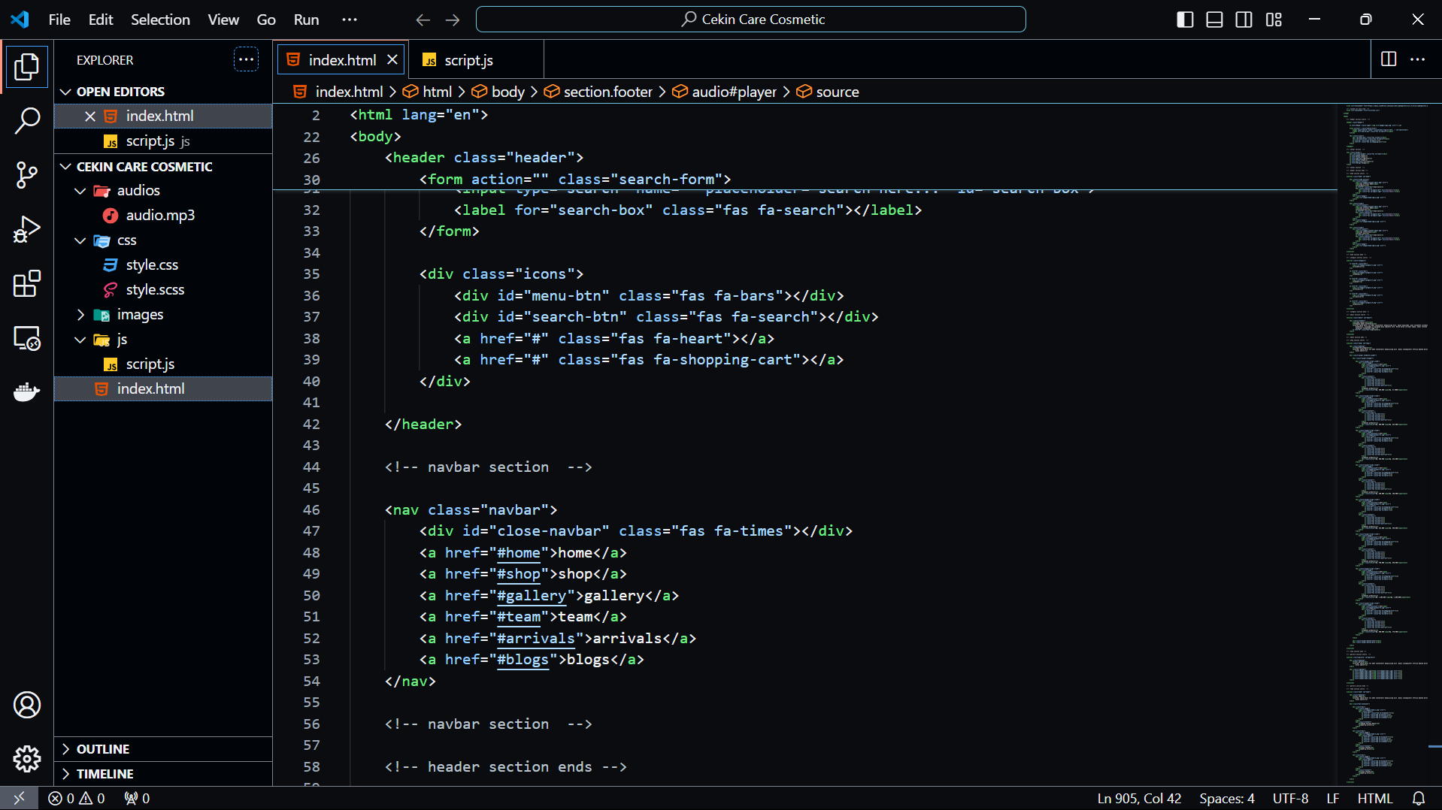Open Remote Explorer icon in activity bar

tap(27, 338)
